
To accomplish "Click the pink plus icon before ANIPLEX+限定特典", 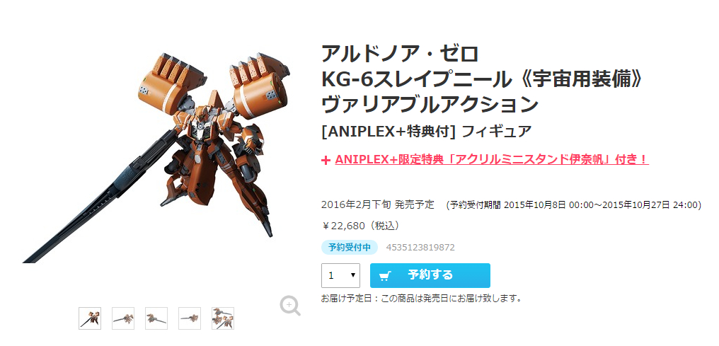I will pyautogui.click(x=326, y=160).
